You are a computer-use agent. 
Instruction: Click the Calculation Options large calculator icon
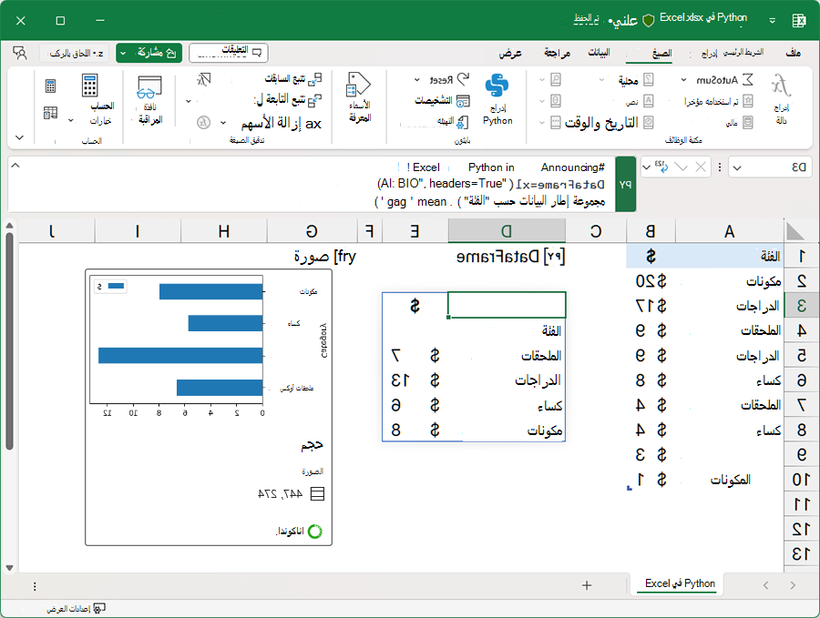(x=89, y=86)
